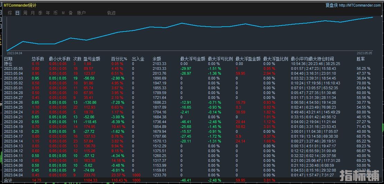
Task: Click the loss amount -130.86
Action: coord(90,102)
